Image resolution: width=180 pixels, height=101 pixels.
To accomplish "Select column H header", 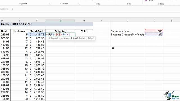I will 84,20.
